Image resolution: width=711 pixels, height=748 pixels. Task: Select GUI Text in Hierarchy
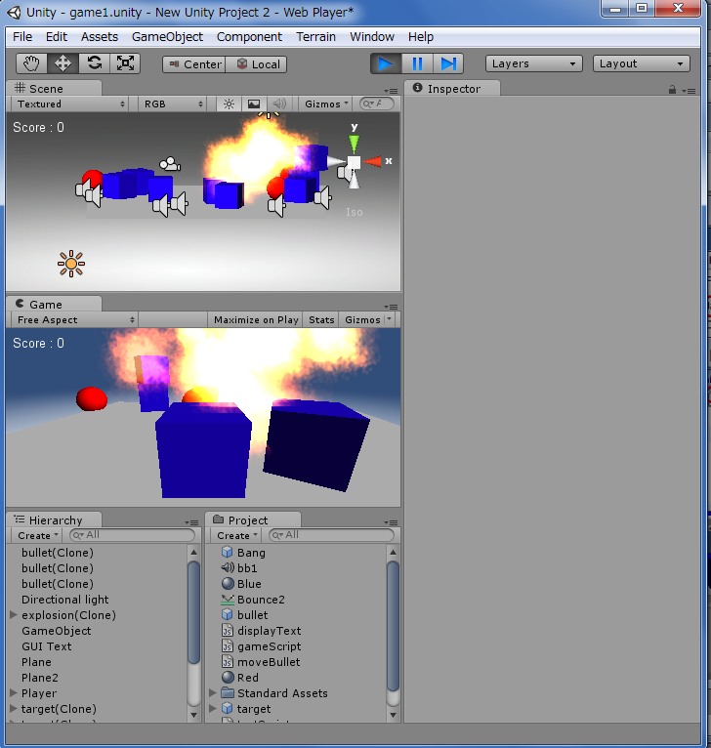click(x=46, y=646)
